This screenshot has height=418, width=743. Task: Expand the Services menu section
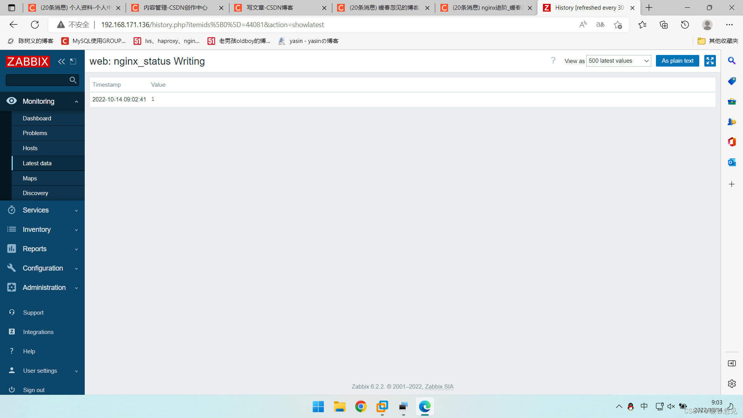(42, 210)
